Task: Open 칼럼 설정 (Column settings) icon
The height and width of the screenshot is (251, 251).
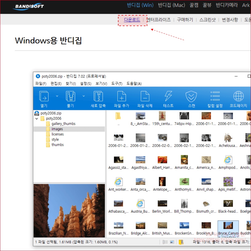Action: (215, 96)
